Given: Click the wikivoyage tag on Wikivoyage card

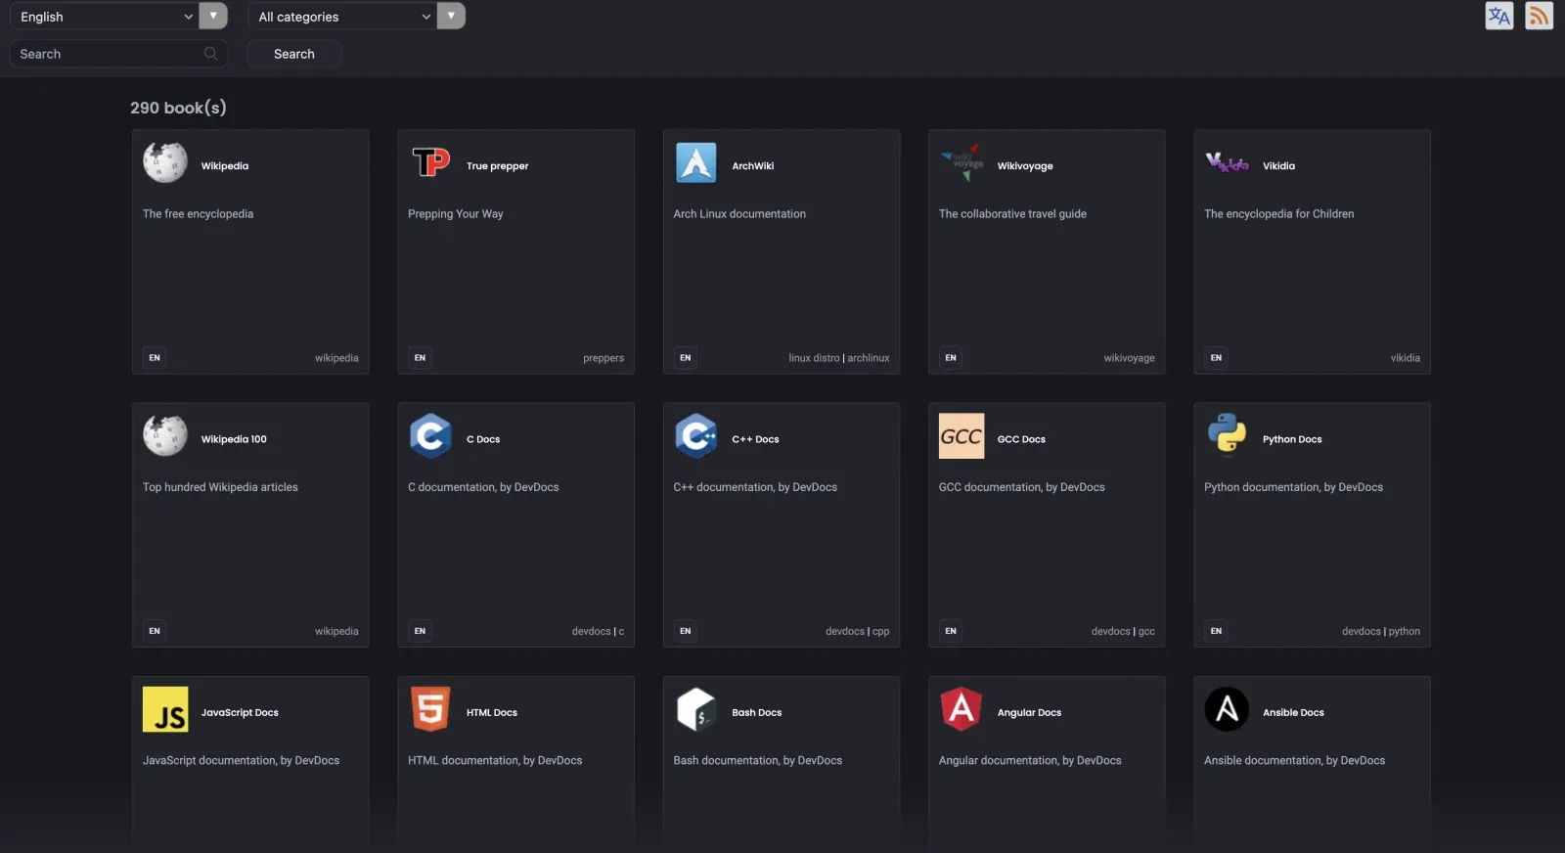Looking at the screenshot, I should click(1129, 358).
